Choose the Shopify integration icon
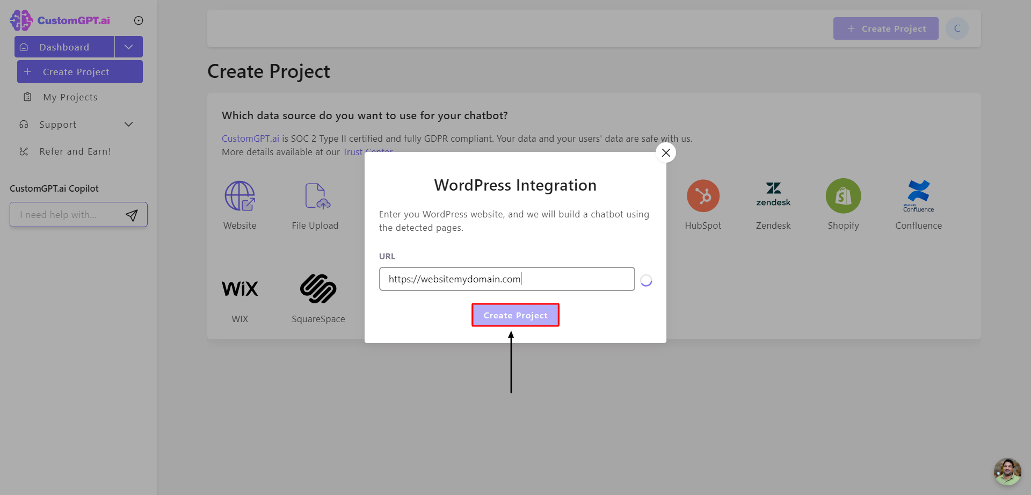 coord(844,196)
